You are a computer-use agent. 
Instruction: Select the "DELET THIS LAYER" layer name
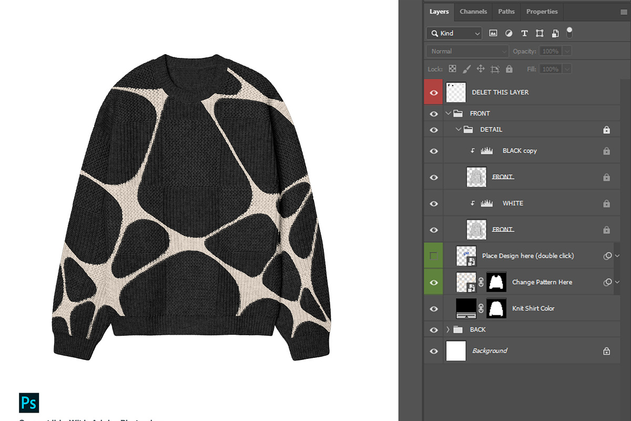500,92
